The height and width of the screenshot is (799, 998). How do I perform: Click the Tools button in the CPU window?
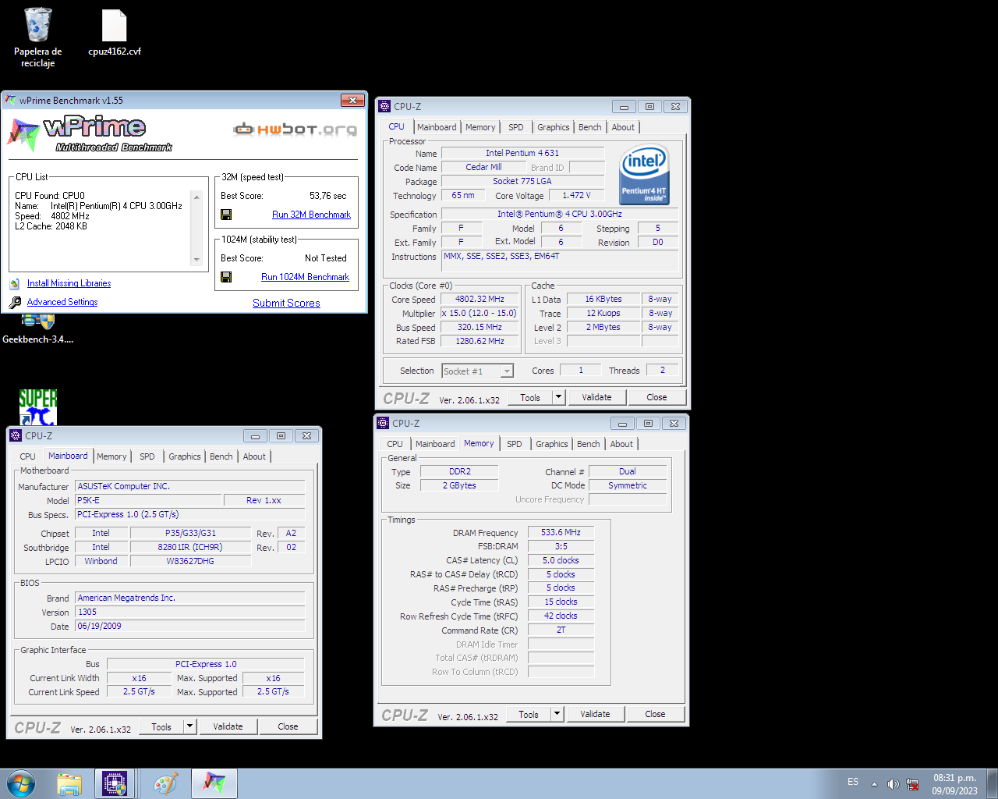(530, 397)
